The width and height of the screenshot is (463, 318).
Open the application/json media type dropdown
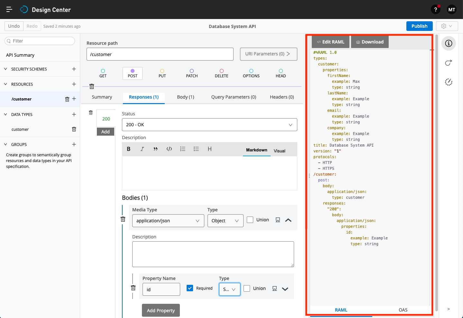(x=168, y=221)
